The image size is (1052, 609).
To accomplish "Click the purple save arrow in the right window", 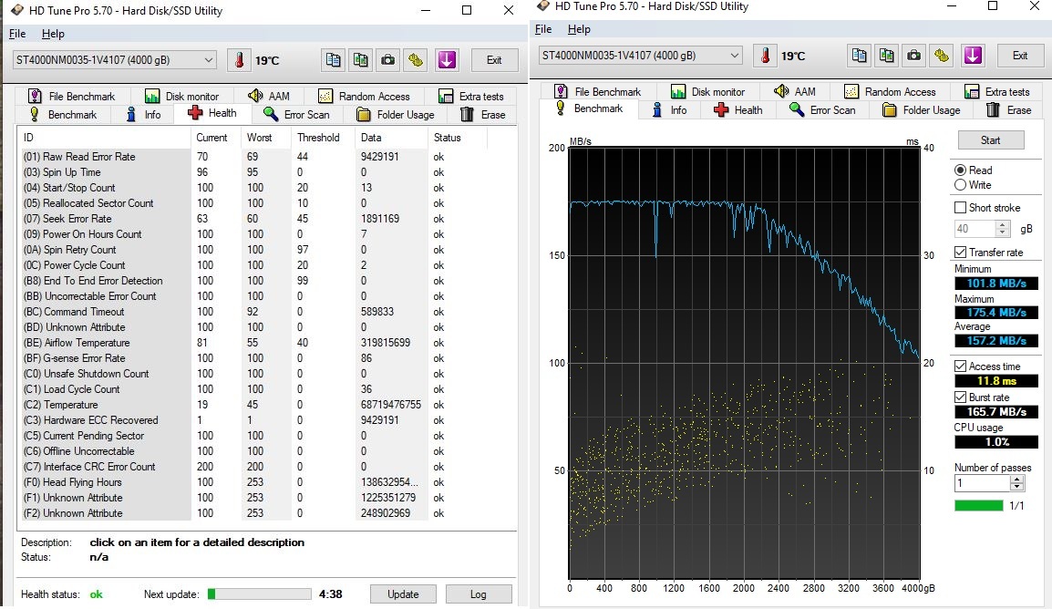I will [972, 56].
